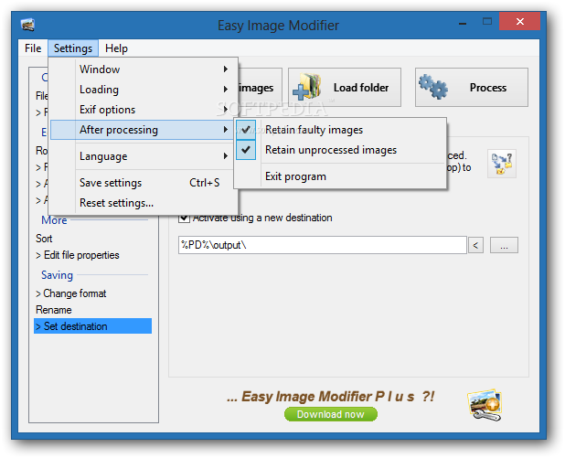Select Set destination in the sidebar
565x458 pixels.
point(92,326)
